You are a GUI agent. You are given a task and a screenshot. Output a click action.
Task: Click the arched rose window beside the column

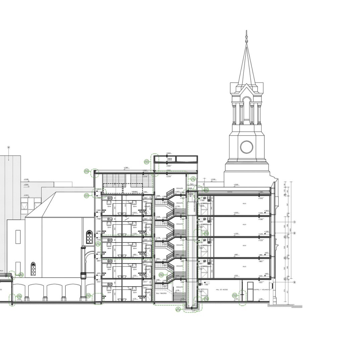[x=89, y=237]
